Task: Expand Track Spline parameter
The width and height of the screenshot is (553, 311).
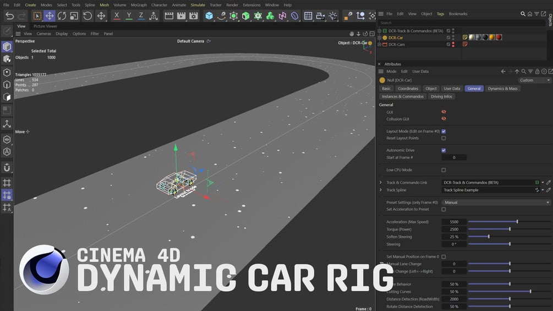Action: (381, 190)
